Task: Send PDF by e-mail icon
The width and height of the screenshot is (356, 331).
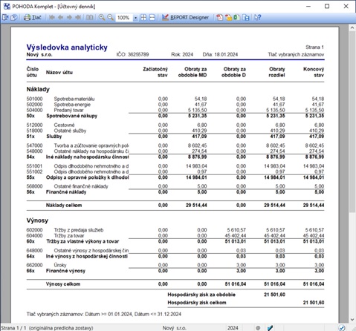Action: (x=228, y=17)
